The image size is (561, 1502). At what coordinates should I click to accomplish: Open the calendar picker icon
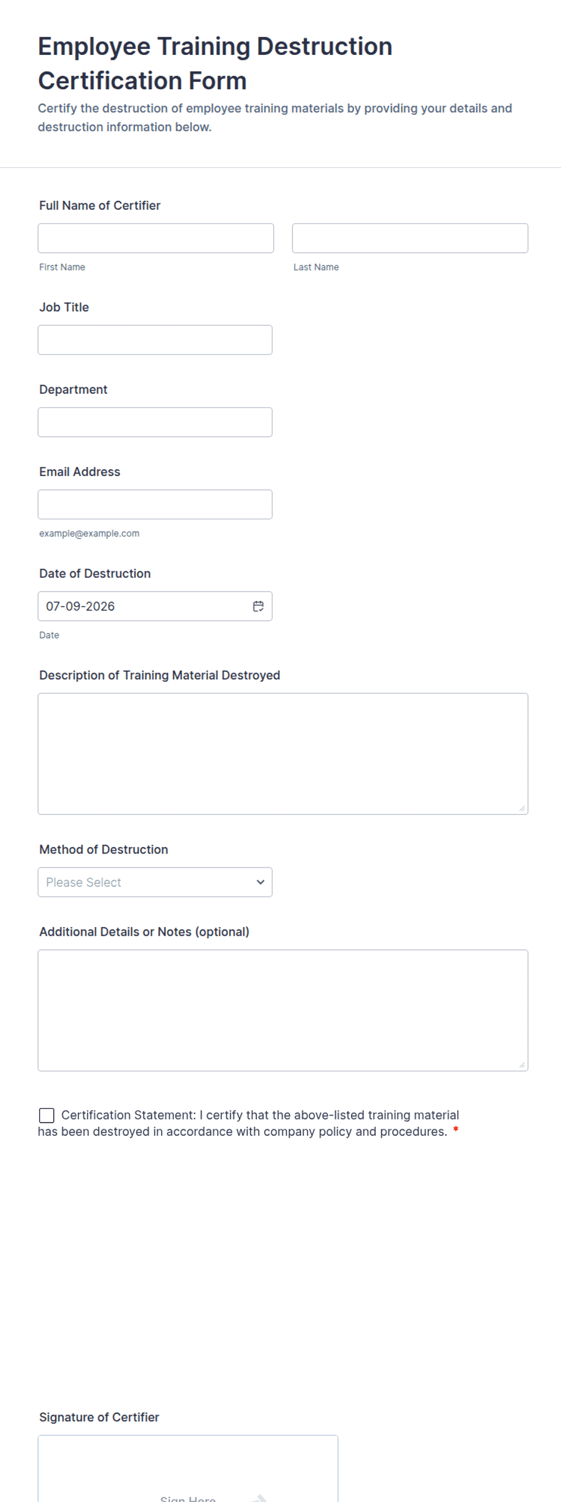point(258,606)
